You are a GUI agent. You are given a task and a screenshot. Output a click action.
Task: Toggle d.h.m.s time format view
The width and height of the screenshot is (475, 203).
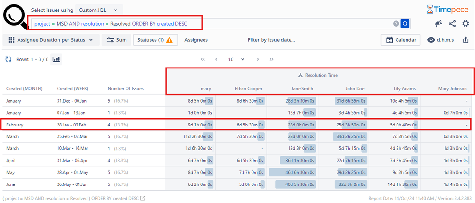440,40
